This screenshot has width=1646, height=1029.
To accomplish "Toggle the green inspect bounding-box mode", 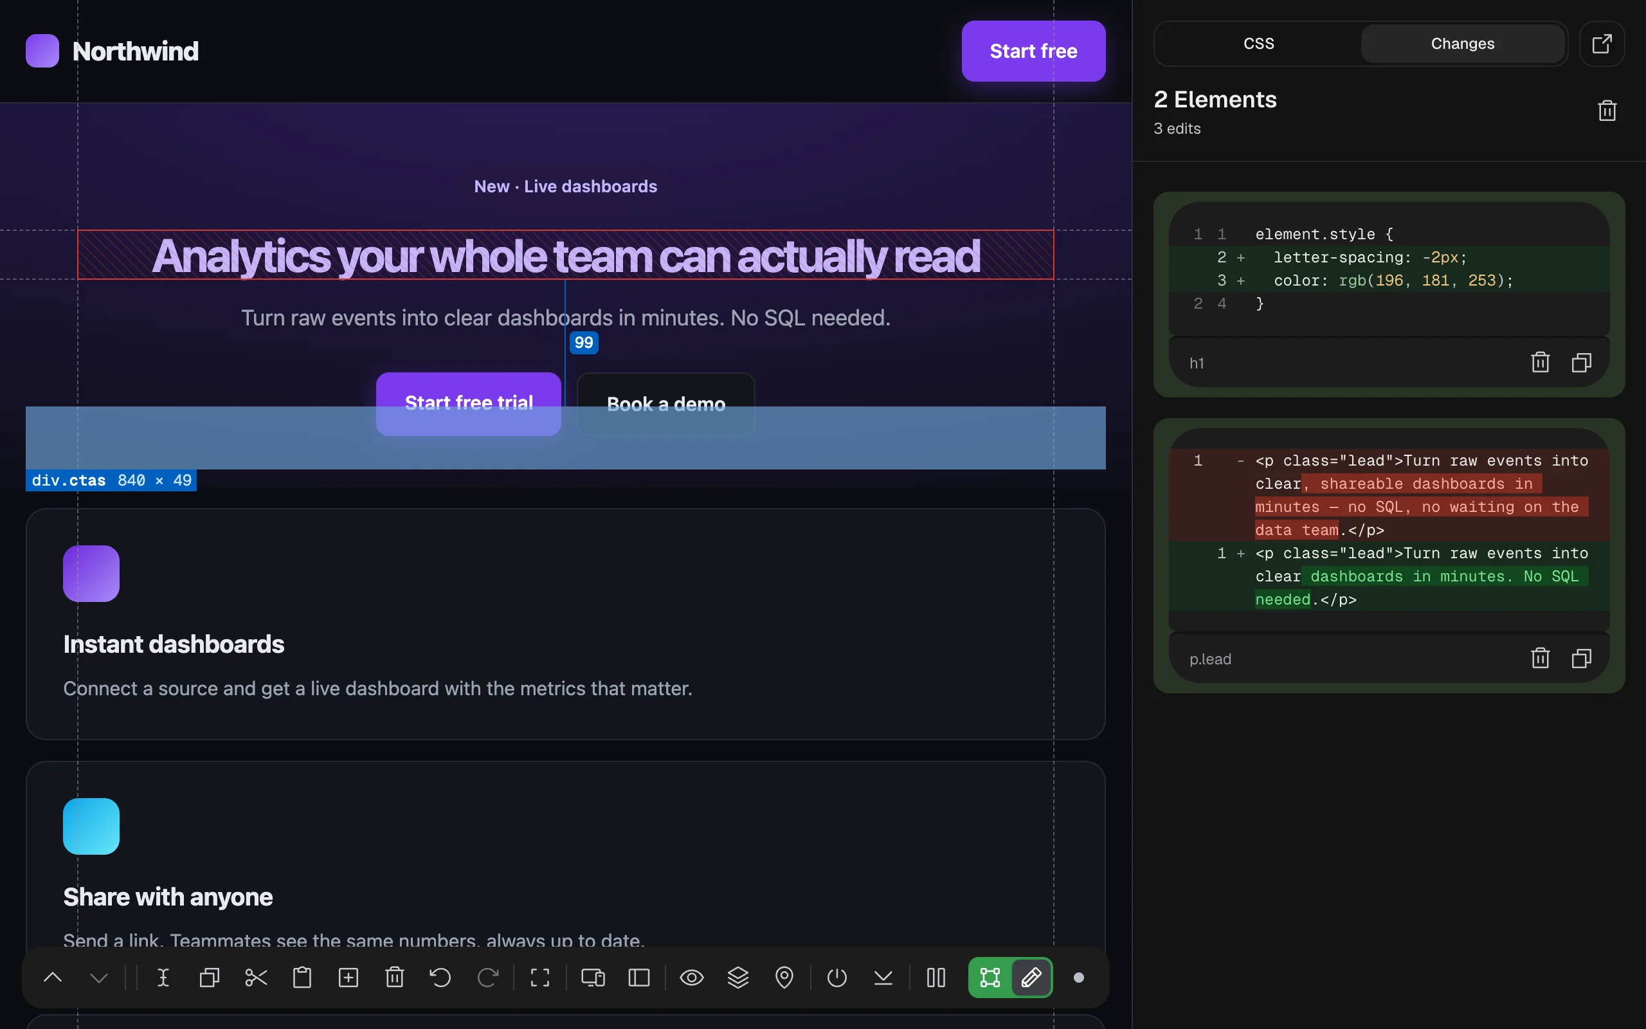I will 990,978.
